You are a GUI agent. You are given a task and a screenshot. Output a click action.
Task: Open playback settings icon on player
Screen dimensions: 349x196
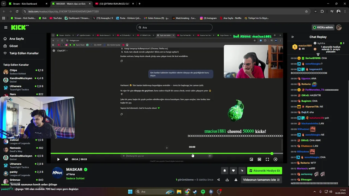275,159
